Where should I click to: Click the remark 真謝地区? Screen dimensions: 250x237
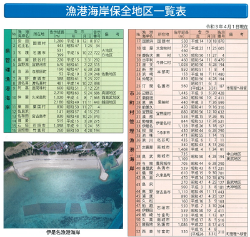click(x=109, y=93)
